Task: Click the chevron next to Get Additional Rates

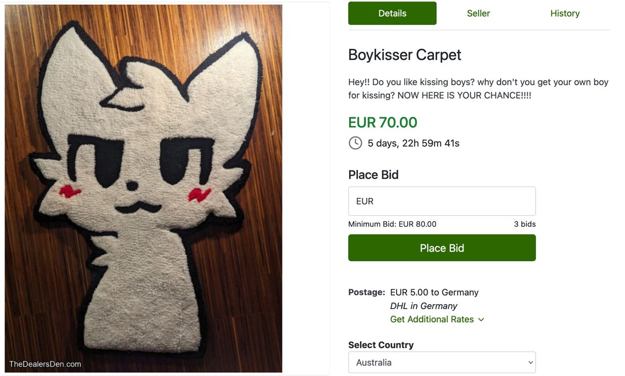Action: click(x=481, y=319)
